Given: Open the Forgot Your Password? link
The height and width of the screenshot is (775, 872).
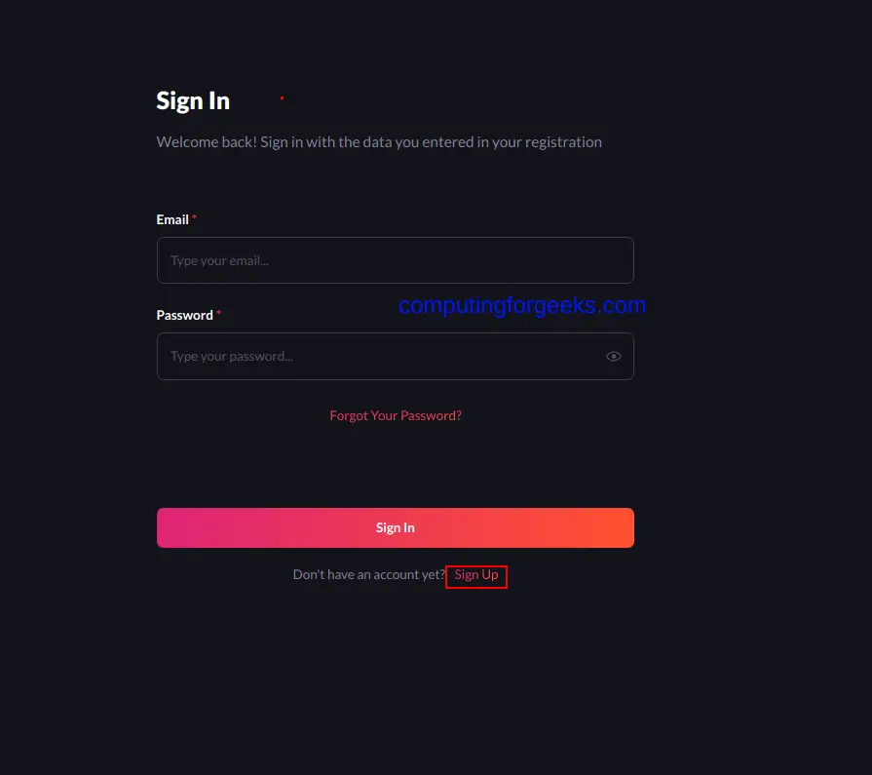Looking at the screenshot, I should click(396, 415).
